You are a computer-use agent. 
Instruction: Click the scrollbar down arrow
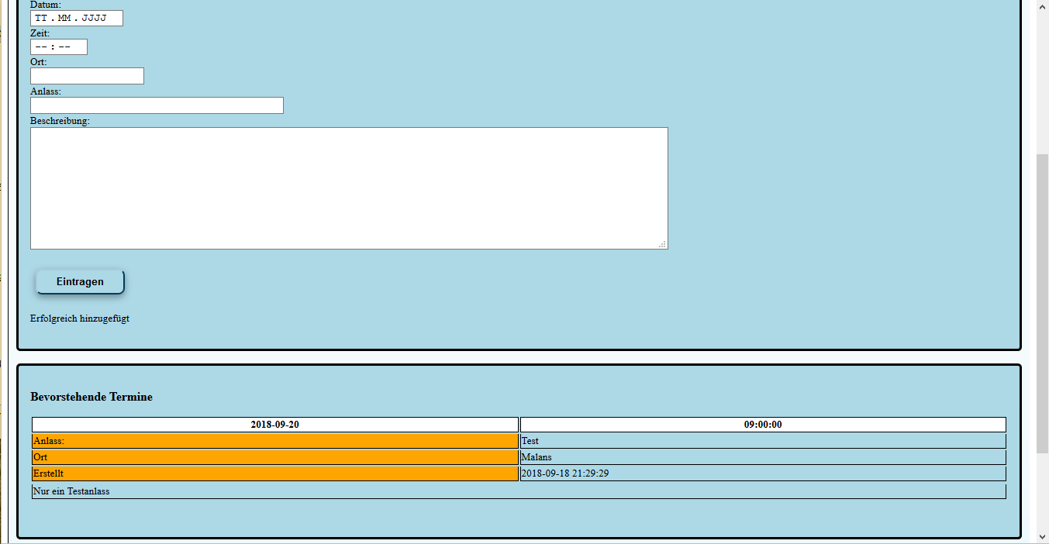click(x=1042, y=538)
